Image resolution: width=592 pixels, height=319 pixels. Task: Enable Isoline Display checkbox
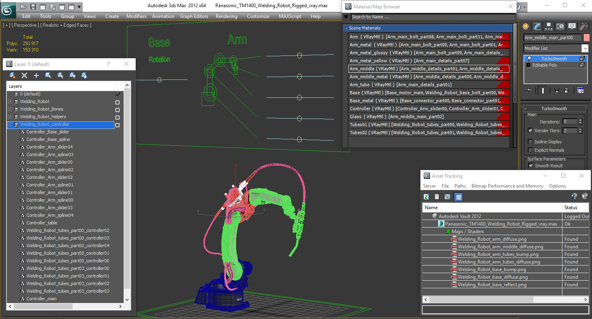[x=530, y=142]
